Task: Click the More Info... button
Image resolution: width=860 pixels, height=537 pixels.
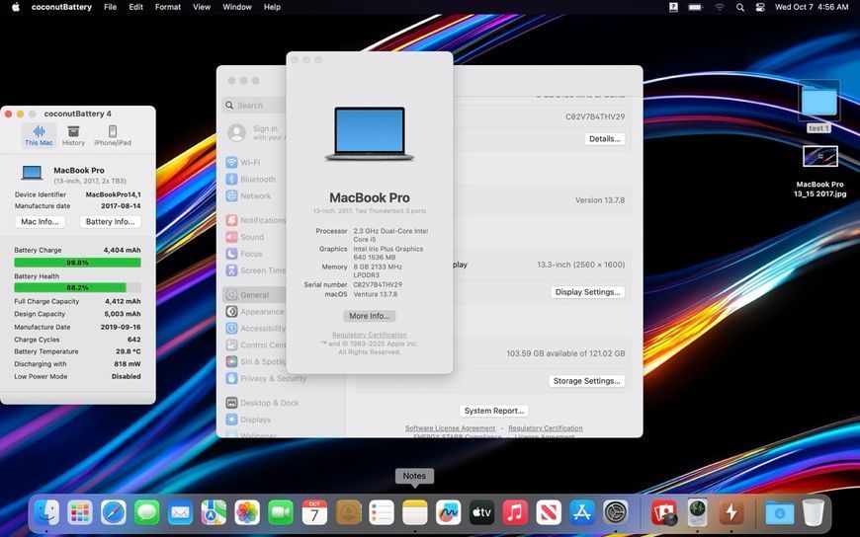Action: coord(369,316)
